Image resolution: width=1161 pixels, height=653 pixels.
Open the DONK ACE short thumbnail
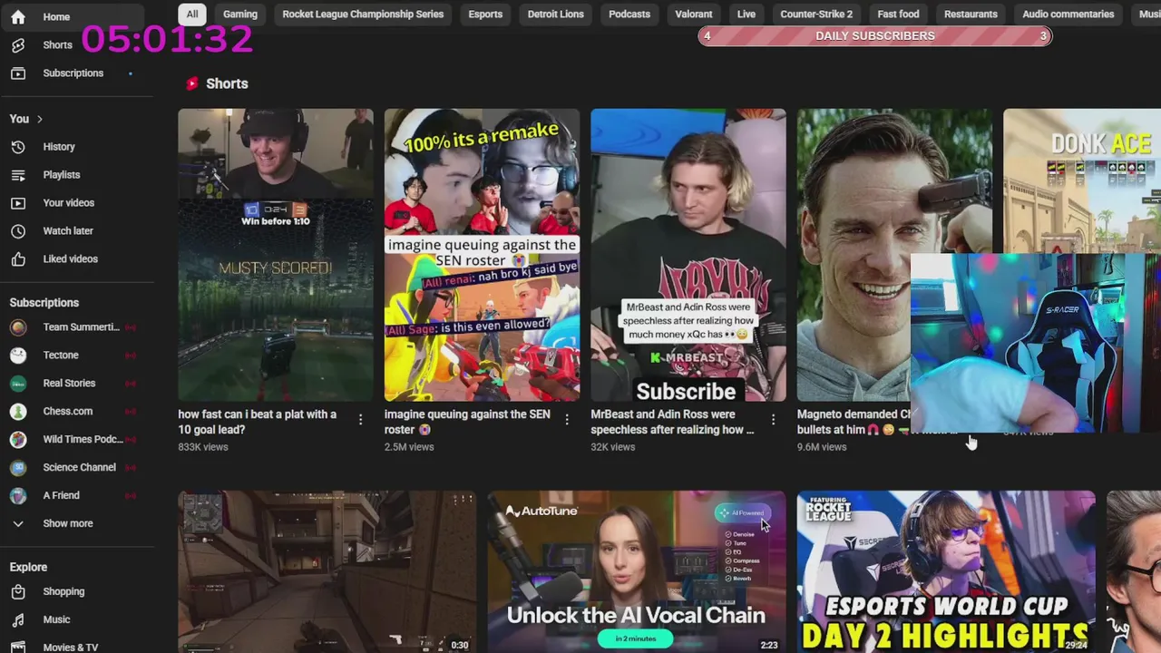1082,181
